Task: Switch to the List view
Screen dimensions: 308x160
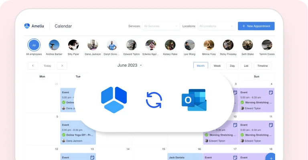Action: (246, 66)
